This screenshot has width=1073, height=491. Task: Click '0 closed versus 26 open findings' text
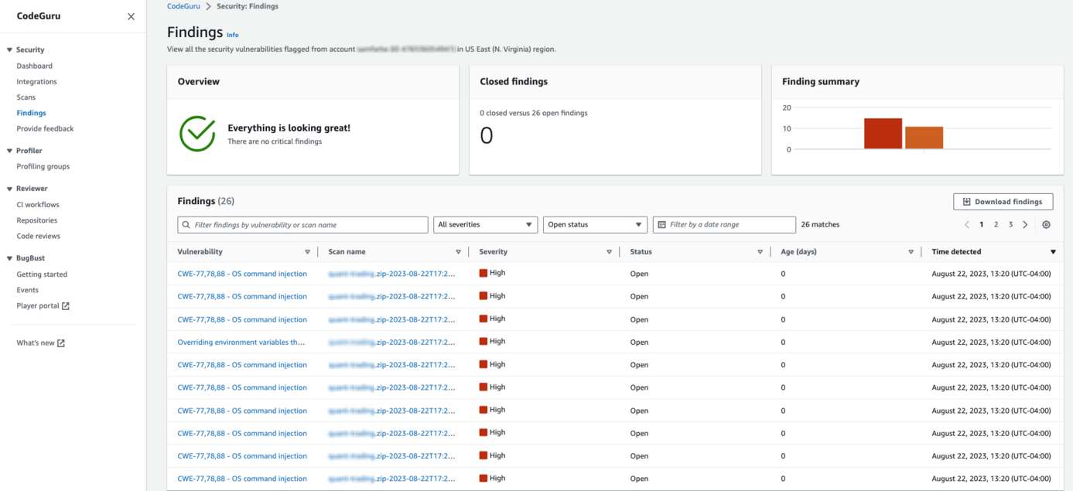[x=534, y=113]
